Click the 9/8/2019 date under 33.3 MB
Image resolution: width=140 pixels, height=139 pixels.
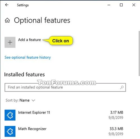(116, 134)
